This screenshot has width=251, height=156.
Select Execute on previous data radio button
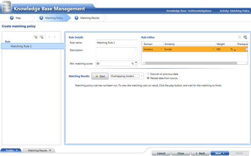pos(148,74)
